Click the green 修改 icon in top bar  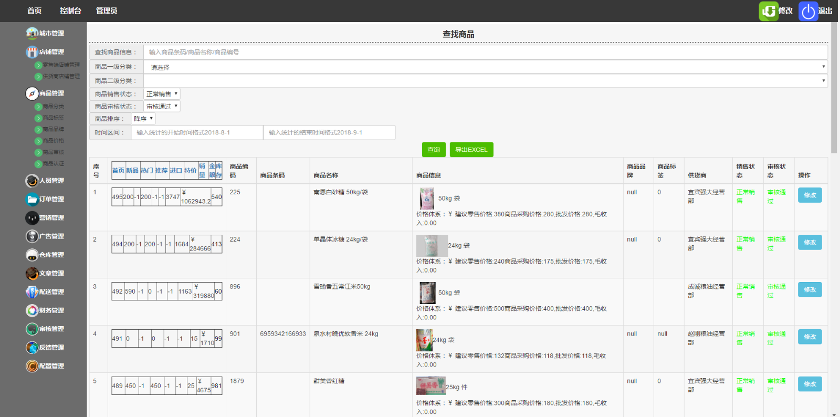(769, 11)
